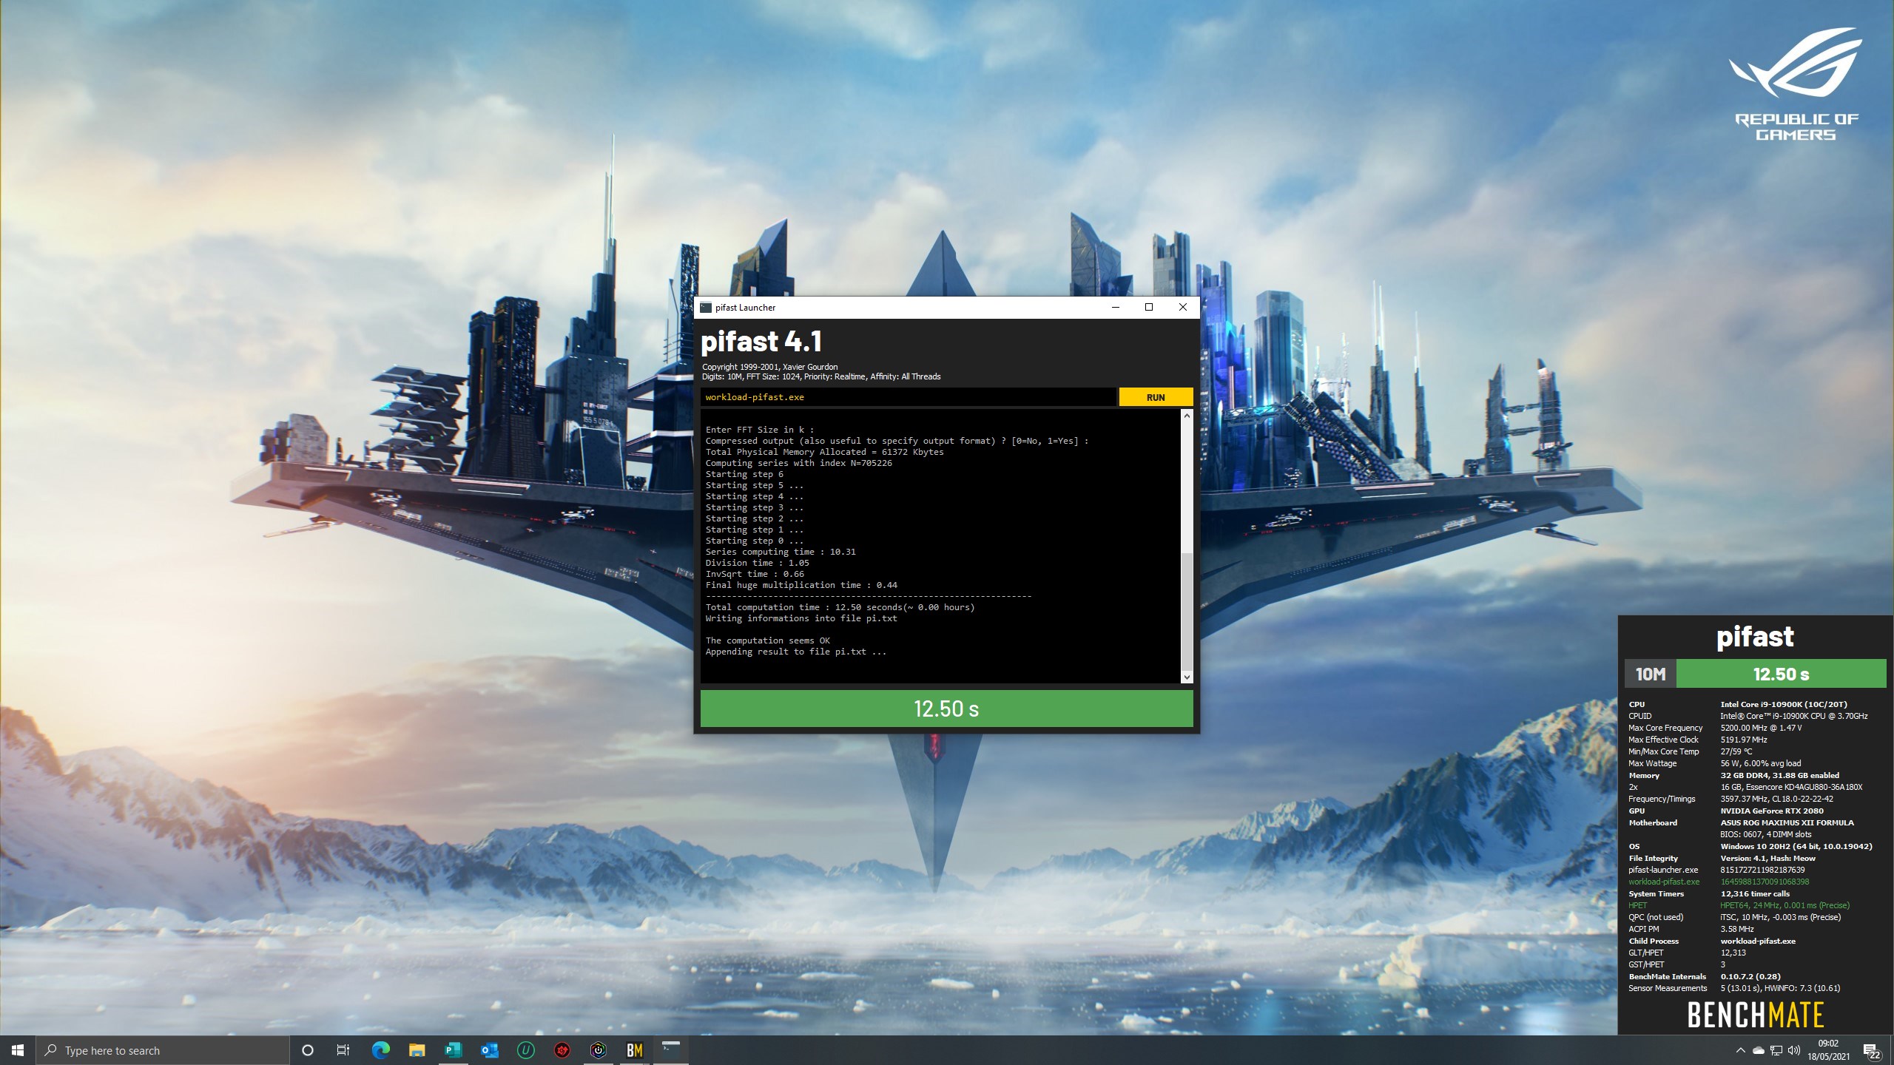Open Outlook from the taskbar
This screenshot has width=1894, height=1065.
pyautogui.click(x=489, y=1050)
